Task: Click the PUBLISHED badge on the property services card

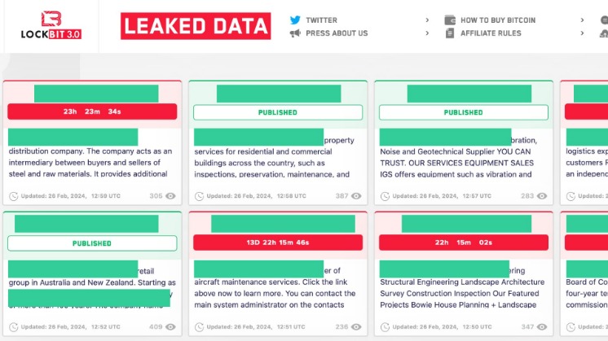Action: click(x=278, y=112)
